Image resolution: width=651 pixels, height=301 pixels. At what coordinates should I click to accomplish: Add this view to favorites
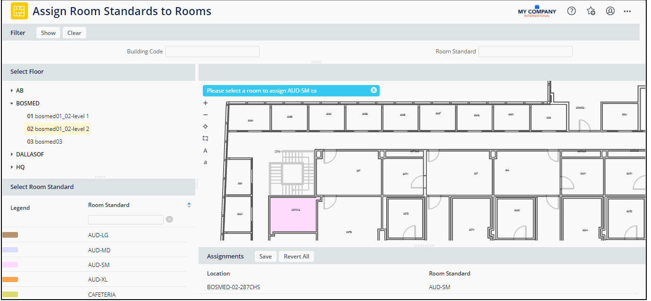[590, 10]
